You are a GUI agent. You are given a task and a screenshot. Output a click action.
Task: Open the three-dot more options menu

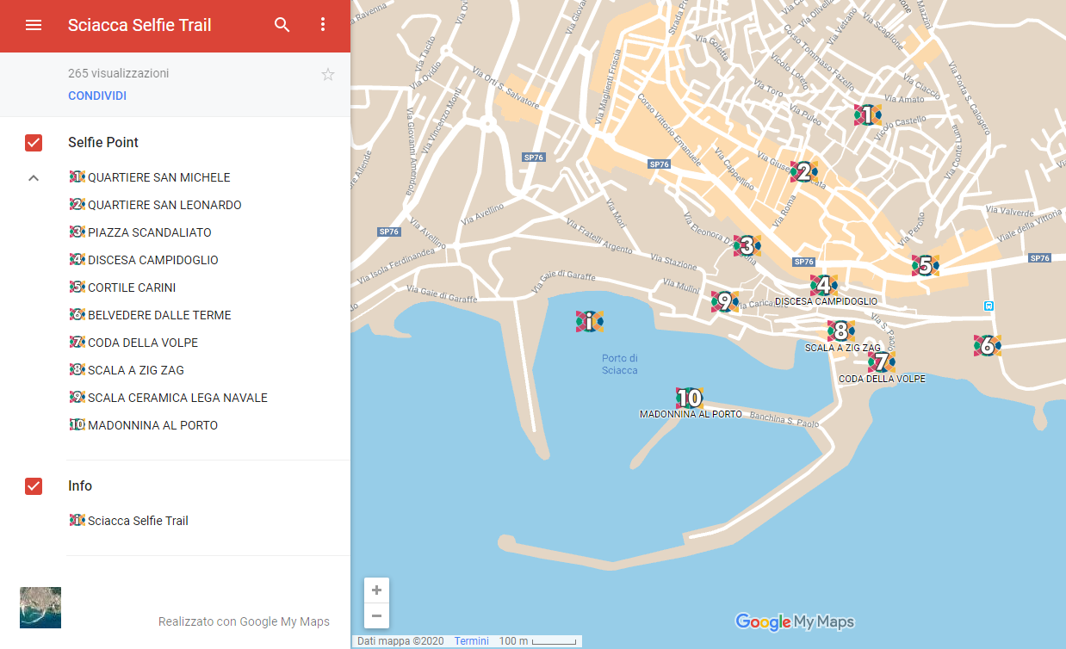pyautogui.click(x=323, y=25)
